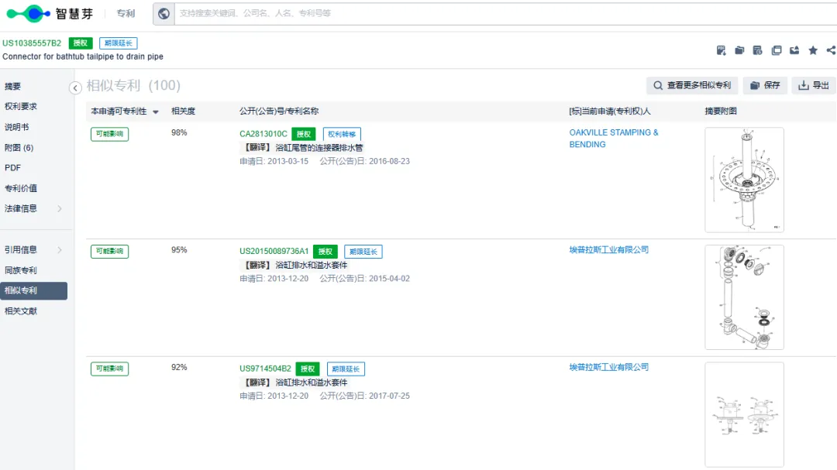Click 可能影响 tag on 95% row

(109, 252)
